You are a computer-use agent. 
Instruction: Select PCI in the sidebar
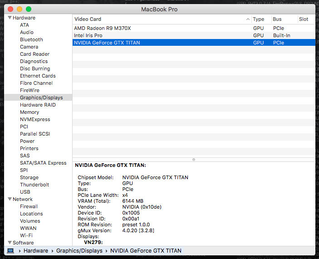coord(24,127)
